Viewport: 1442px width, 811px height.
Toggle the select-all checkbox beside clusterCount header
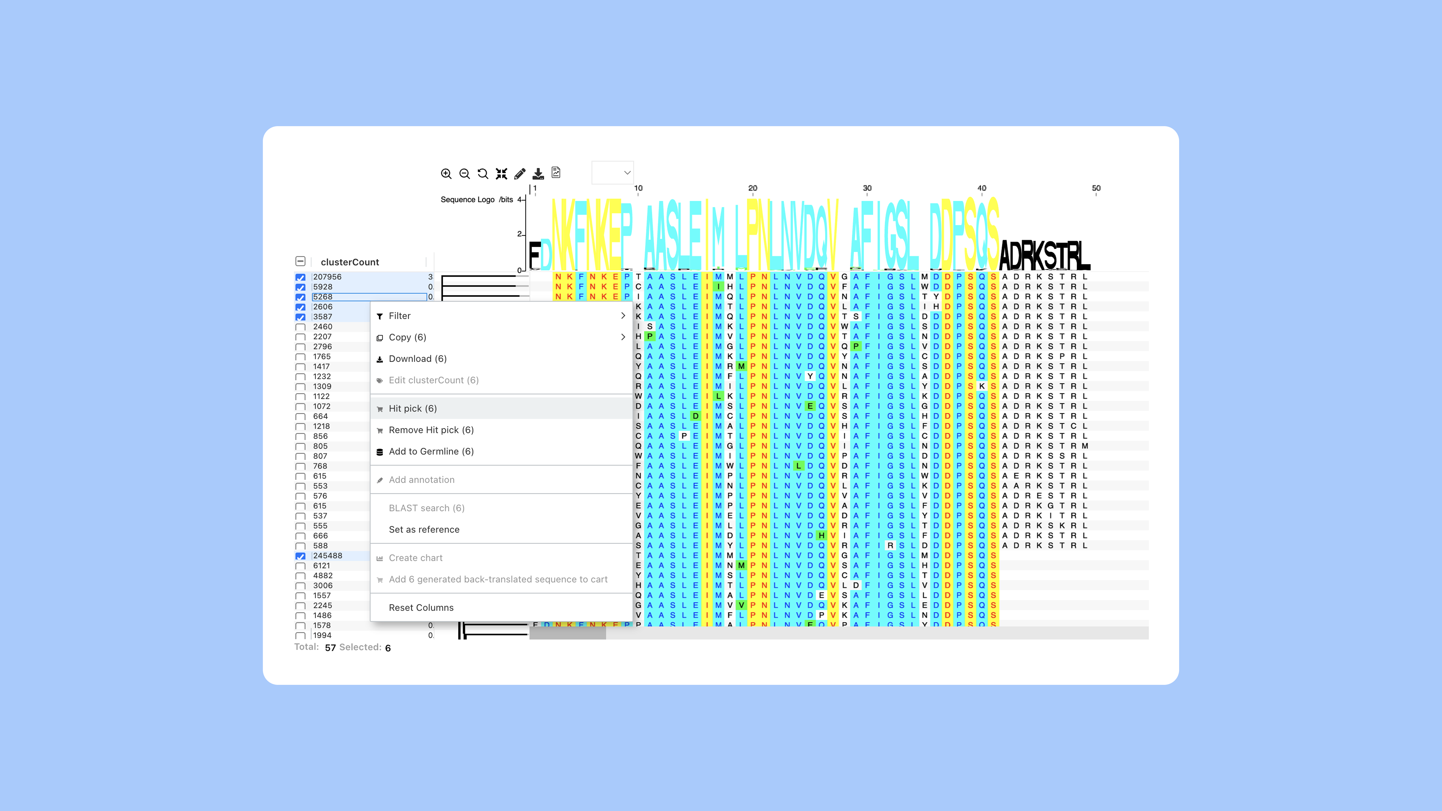301,261
